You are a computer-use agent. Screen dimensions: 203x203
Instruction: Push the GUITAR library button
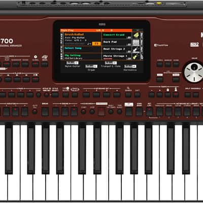pos(178,112)
